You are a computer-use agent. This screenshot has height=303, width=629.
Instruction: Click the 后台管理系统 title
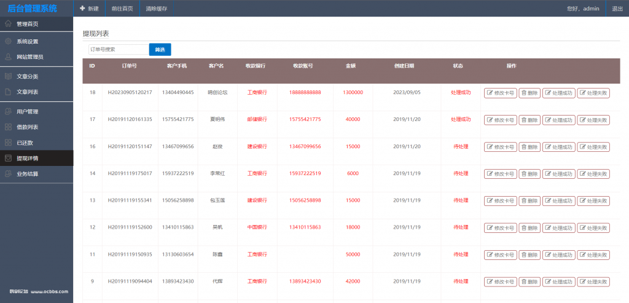pos(33,8)
